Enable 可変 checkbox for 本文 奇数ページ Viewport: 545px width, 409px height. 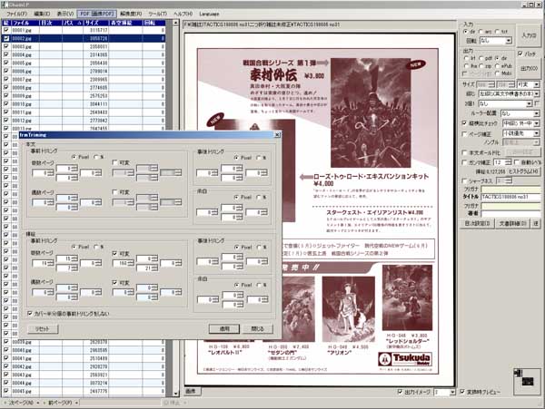point(115,162)
